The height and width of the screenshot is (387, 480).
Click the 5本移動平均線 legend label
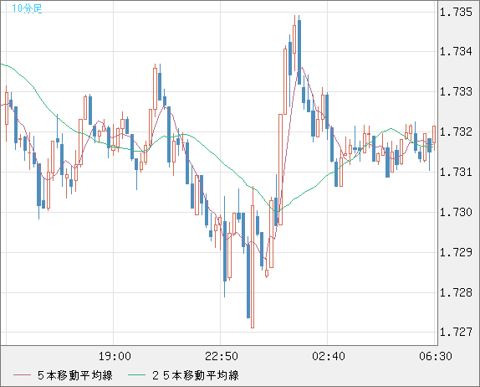pyautogui.click(x=75, y=375)
